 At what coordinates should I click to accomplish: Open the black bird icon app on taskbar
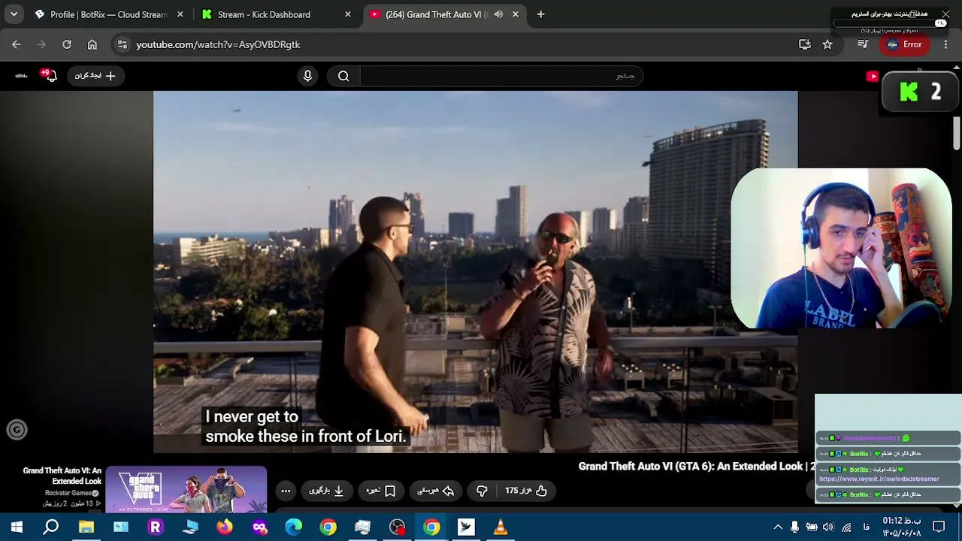point(466,527)
